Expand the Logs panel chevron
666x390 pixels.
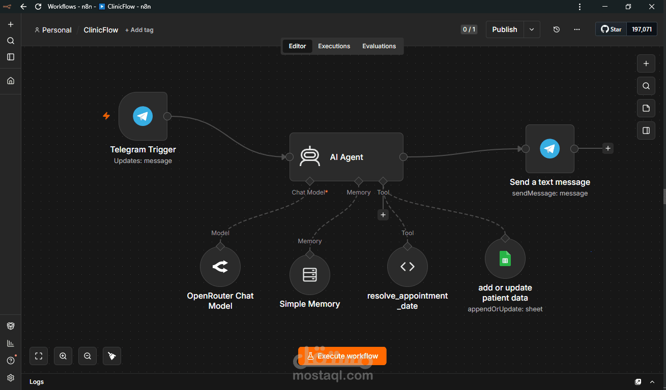652,382
